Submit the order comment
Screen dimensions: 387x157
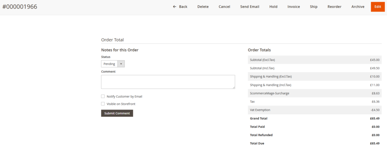point(117,113)
